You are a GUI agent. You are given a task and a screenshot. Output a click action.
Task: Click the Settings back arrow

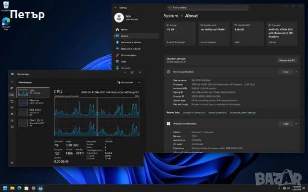pyautogui.click(x=115, y=8)
